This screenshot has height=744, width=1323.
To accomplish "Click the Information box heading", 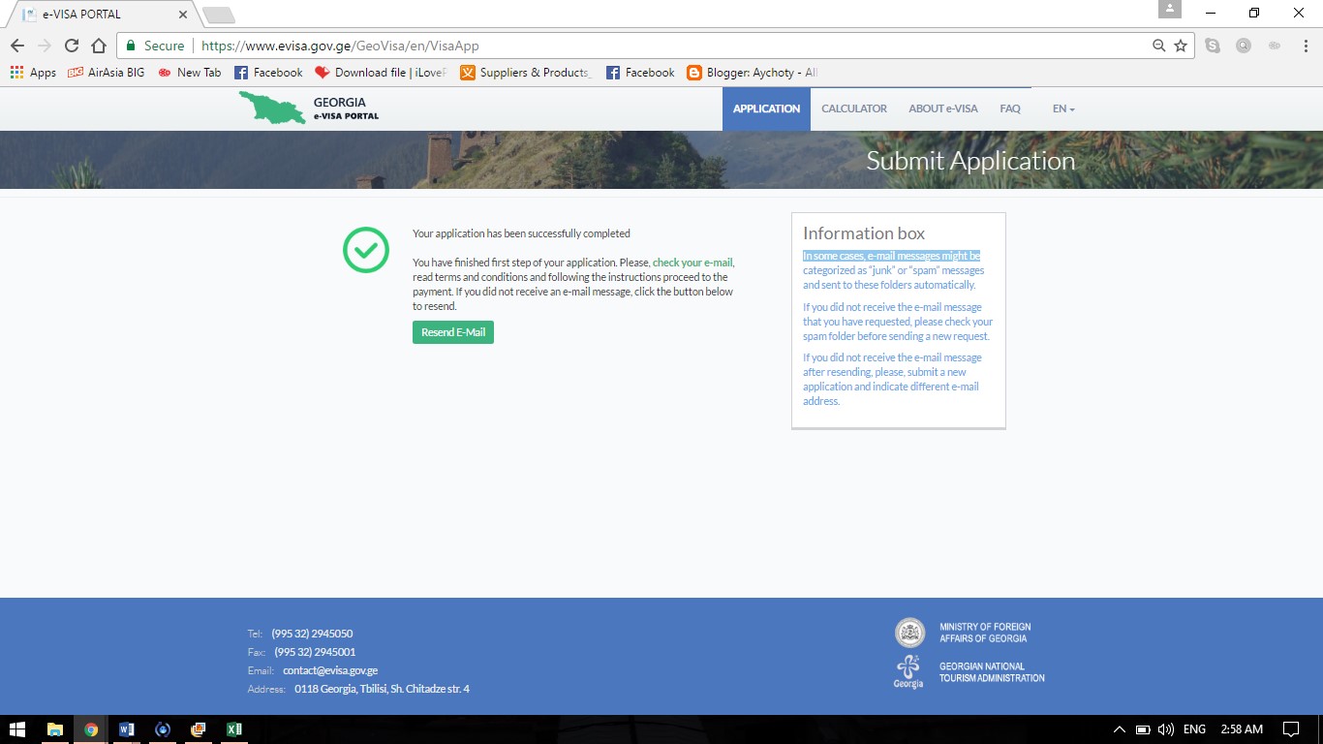I will pyautogui.click(x=864, y=233).
